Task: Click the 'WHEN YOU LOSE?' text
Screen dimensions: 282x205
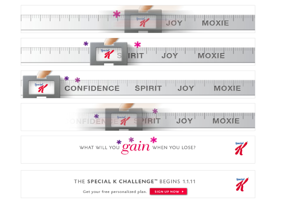Action: 174,148
